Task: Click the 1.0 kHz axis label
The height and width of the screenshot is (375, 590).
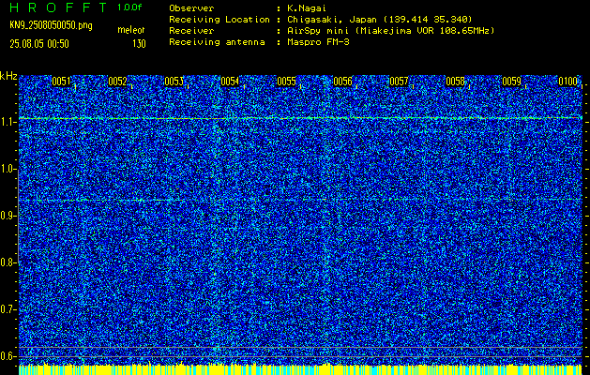Action: coord(8,169)
